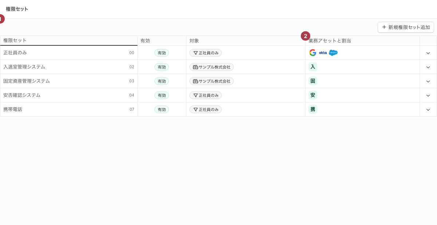
Task: Click the 業務アセットと割当 column header
Action: [362, 41]
